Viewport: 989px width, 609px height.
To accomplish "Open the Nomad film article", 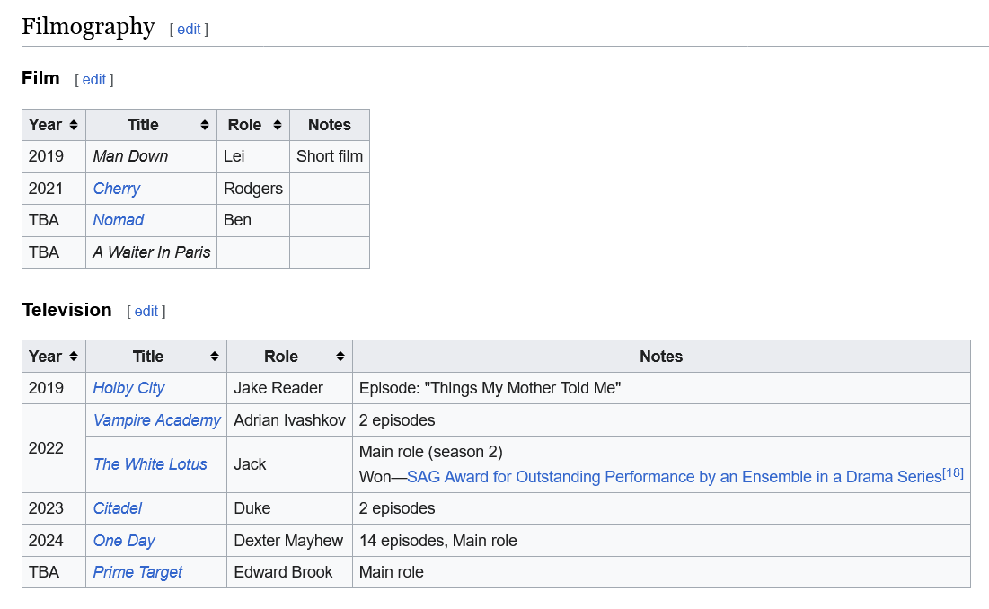I will coord(119,220).
